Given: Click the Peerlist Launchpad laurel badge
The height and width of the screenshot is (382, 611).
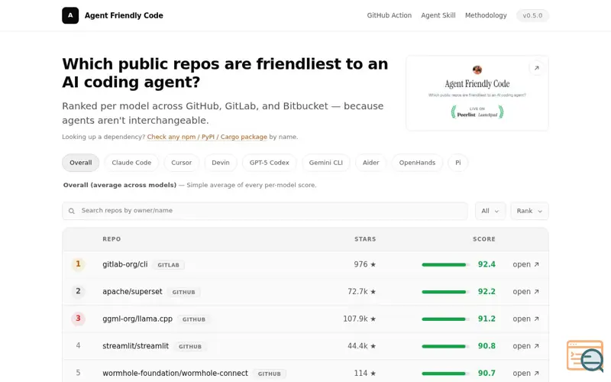Looking at the screenshot, I should pyautogui.click(x=477, y=112).
